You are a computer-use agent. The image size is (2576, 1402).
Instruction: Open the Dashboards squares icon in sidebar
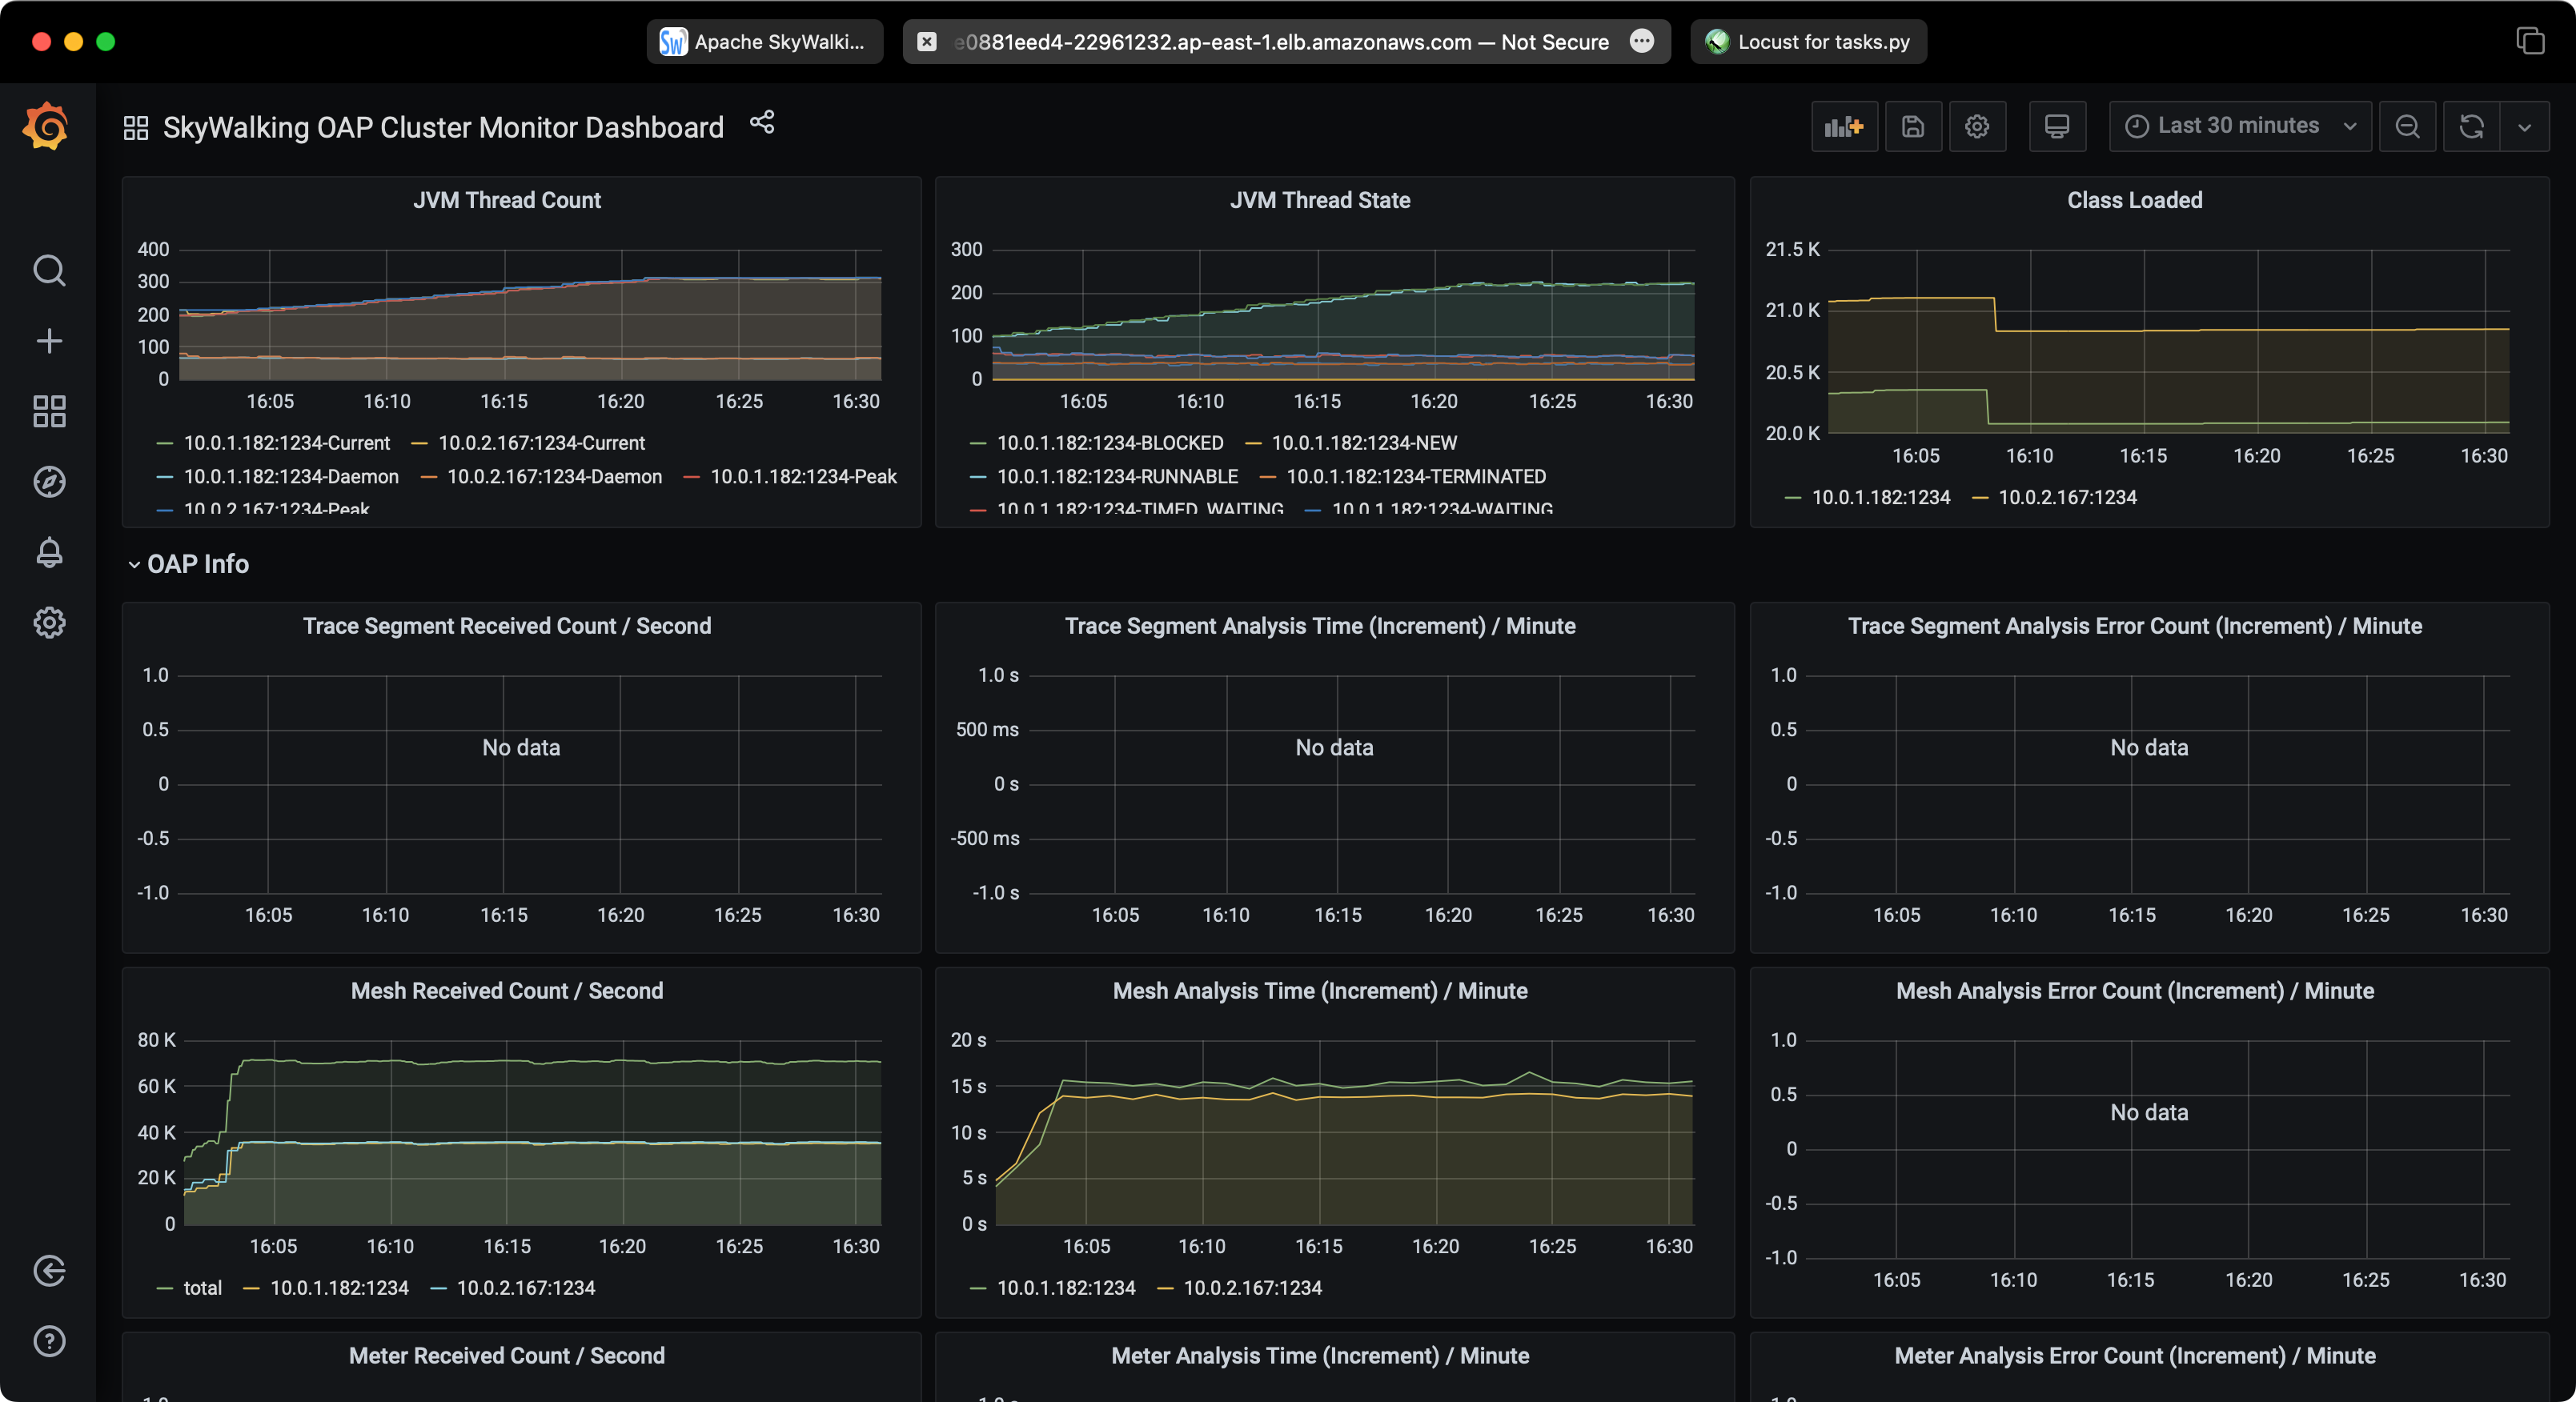[x=49, y=411]
